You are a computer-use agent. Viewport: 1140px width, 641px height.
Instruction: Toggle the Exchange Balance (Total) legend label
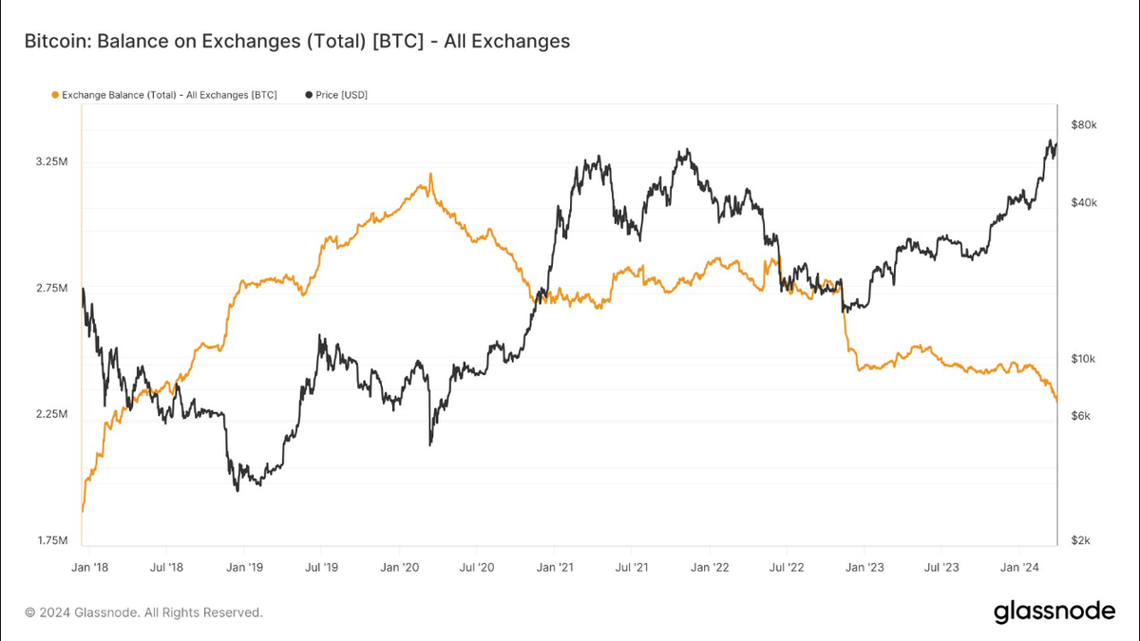(x=169, y=95)
